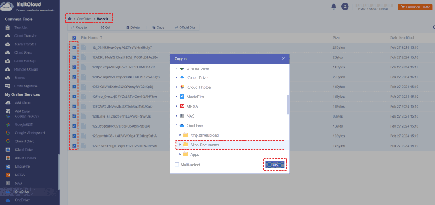Open Remote Upload in sidebar
Image resolution: width=435 pixels, height=205 pixels.
(x=26, y=69)
